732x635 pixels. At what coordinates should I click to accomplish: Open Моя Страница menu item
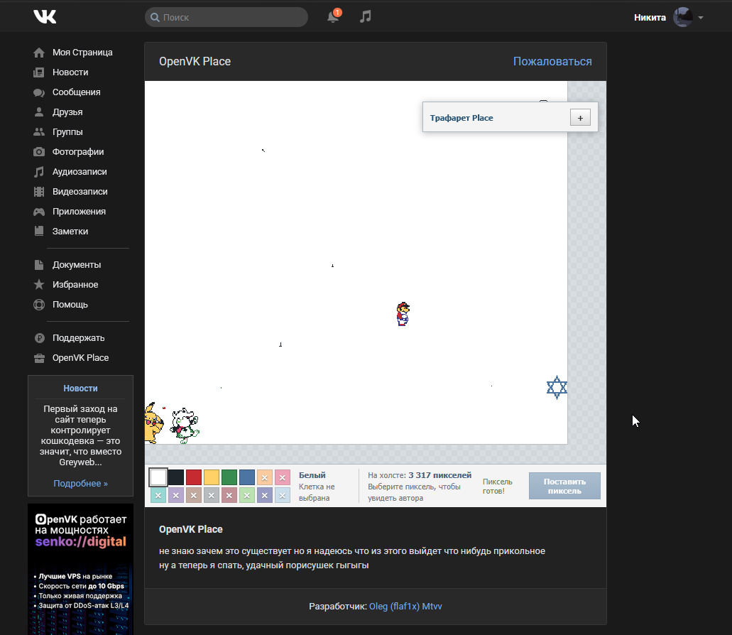pos(82,53)
